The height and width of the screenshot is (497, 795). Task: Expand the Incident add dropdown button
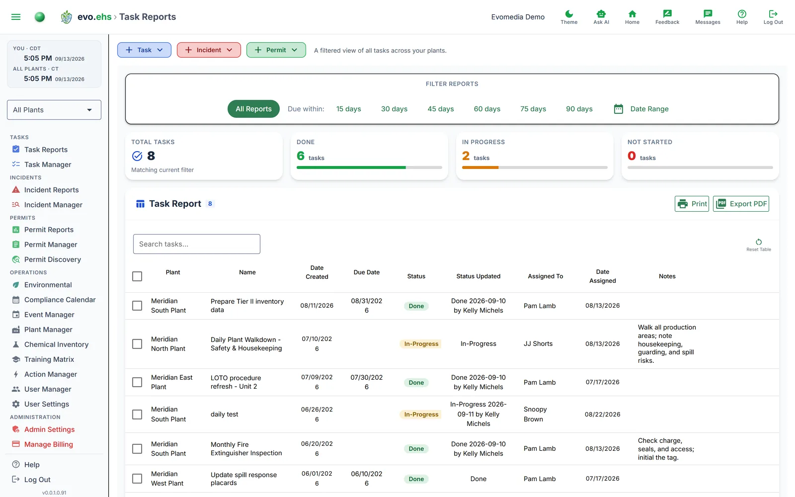pyautogui.click(x=209, y=50)
